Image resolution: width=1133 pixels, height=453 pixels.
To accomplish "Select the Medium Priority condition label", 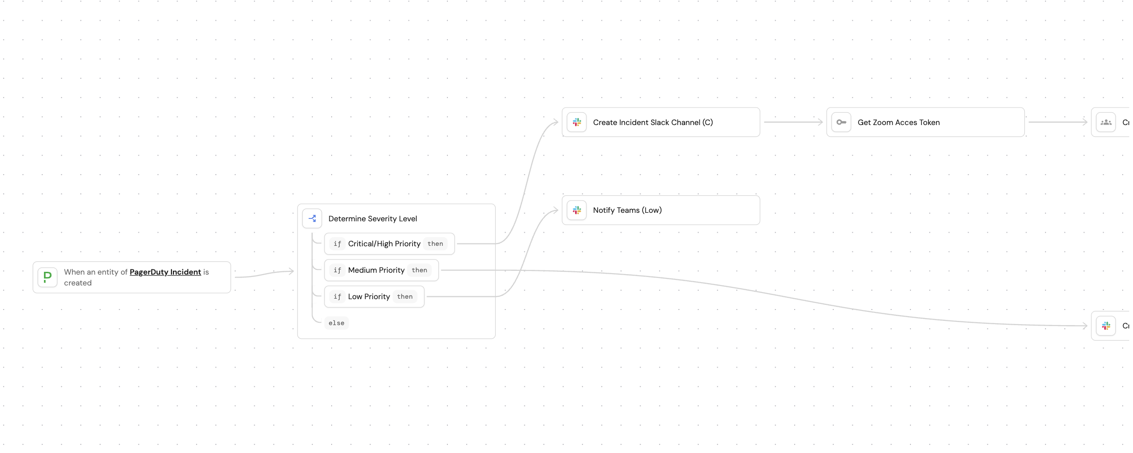I will [376, 270].
